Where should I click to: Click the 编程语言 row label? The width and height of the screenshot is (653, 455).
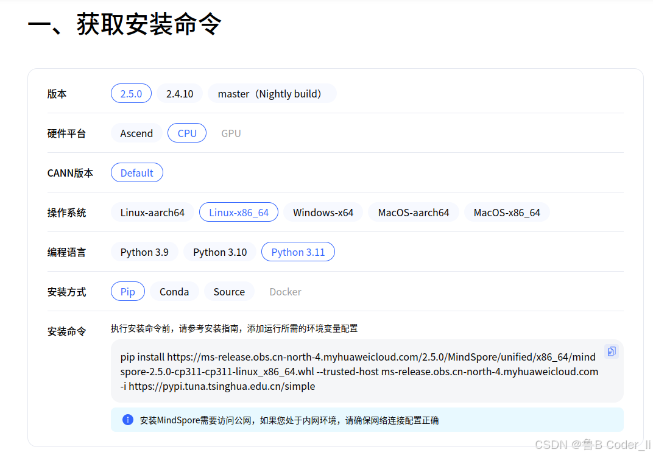[x=66, y=252]
